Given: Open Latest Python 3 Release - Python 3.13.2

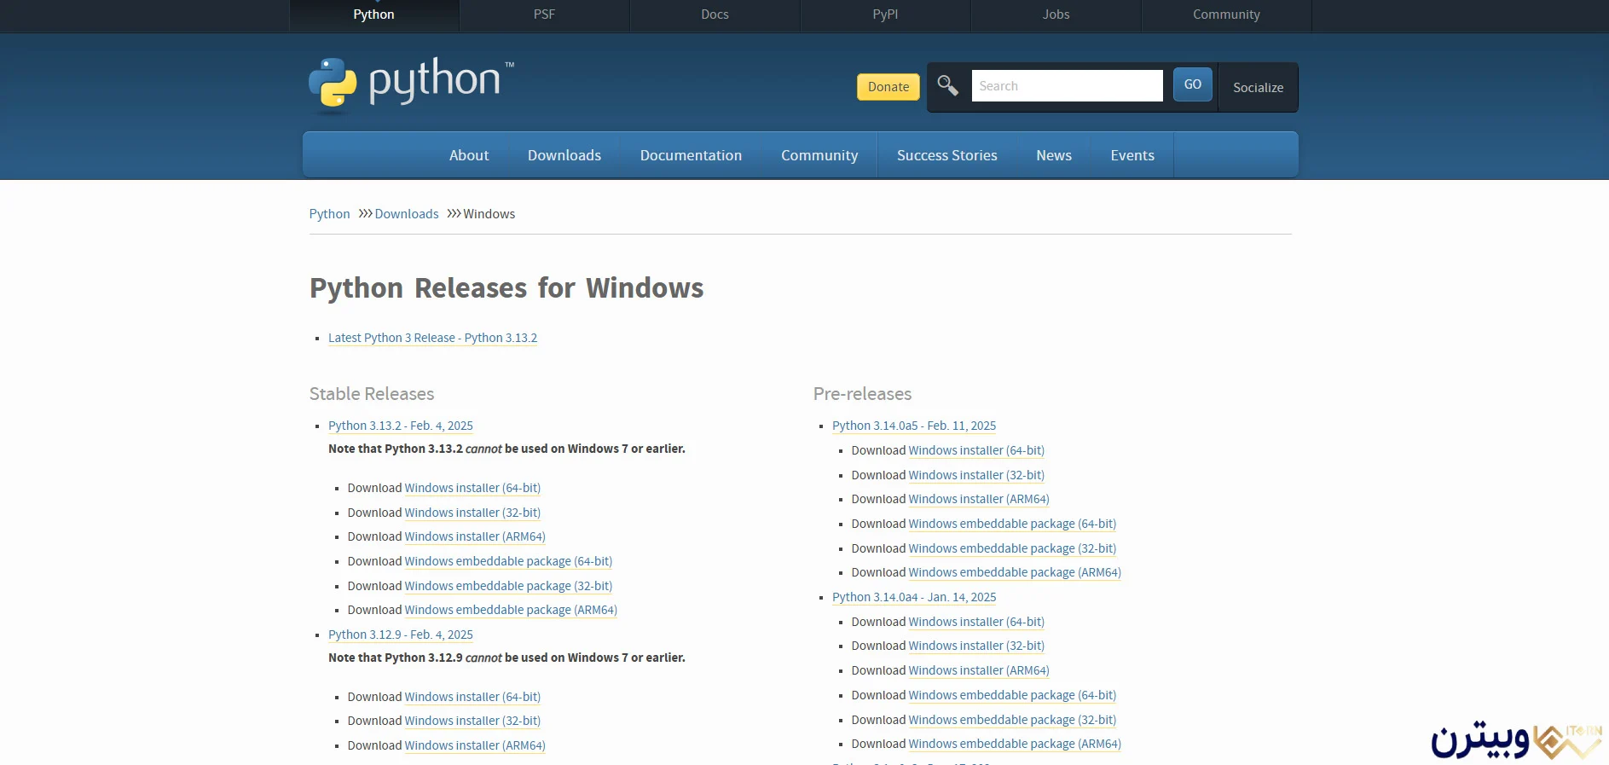Looking at the screenshot, I should point(432,338).
